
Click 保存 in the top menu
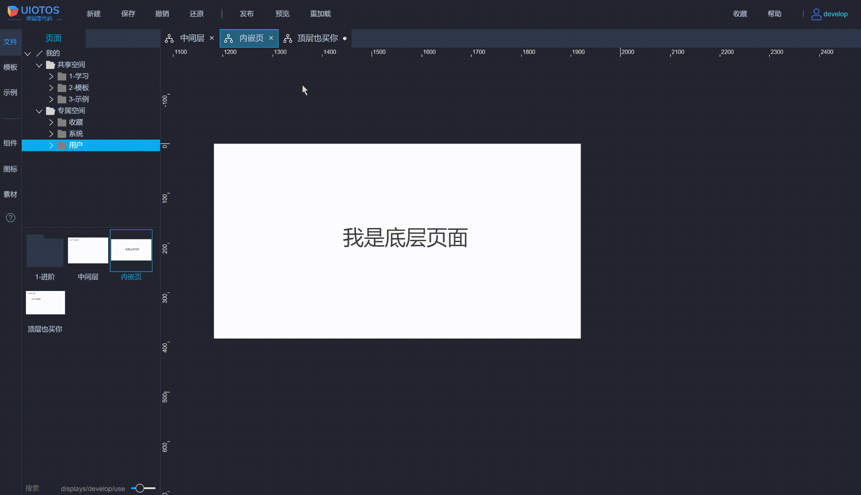[x=128, y=14]
